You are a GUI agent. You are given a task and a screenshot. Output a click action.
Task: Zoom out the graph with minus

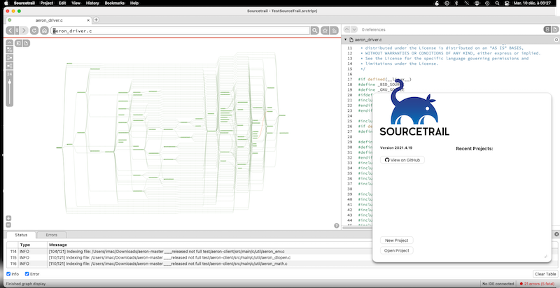(x=8, y=225)
